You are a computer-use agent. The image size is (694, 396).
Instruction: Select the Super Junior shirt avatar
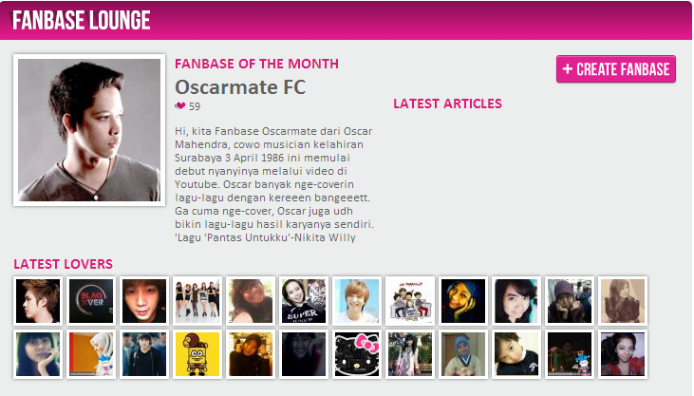[x=304, y=301]
